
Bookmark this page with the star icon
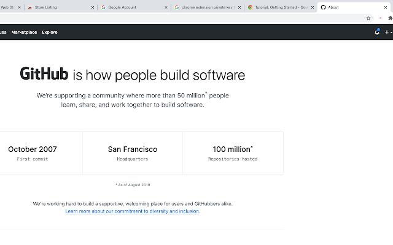click(x=368, y=18)
